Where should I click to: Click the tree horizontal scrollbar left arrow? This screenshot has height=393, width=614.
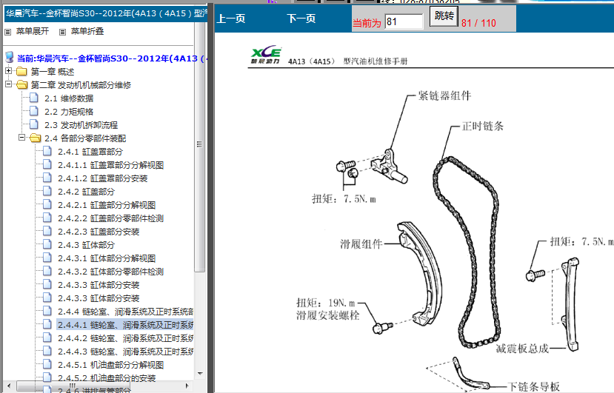(8, 386)
